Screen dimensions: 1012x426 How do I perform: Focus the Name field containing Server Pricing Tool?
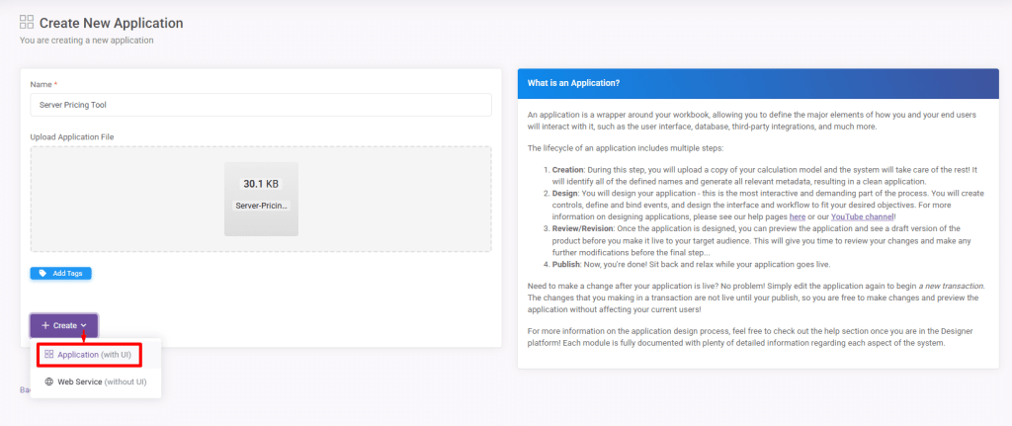point(261,104)
